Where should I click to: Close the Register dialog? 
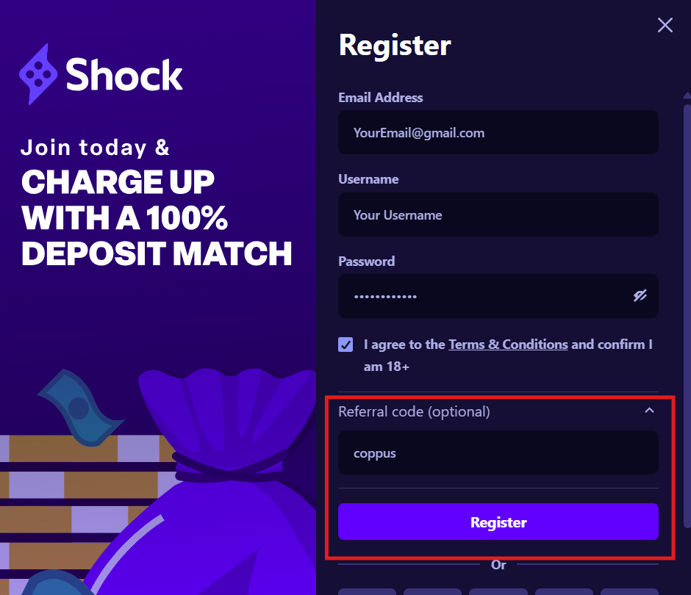[x=665, y=26]
